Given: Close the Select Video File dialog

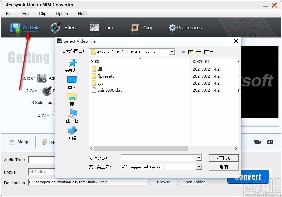Looking at the screenshot, I should click(x=236, y=41).
